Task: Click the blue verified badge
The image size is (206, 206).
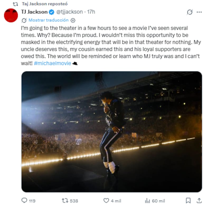Action: pos(52,12)
